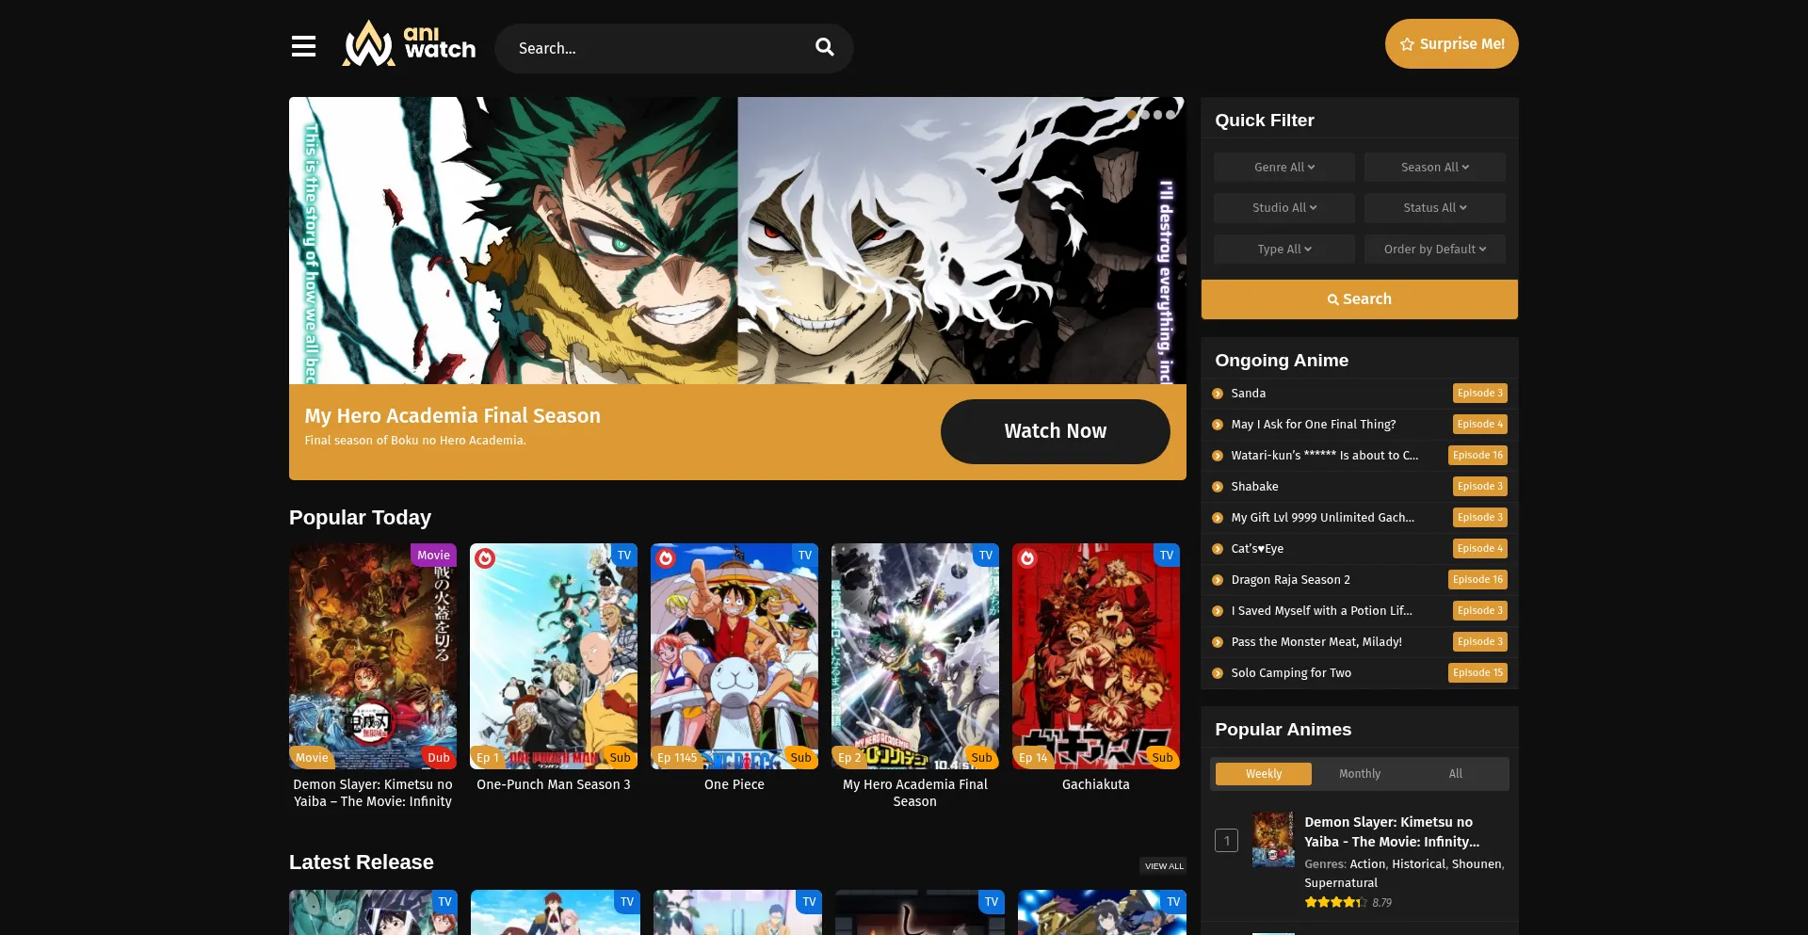Image resolution: width=1808 pixels, height=935 pixels.
Task: Click the search magnifier icon
Action: [x=824, y=47]
